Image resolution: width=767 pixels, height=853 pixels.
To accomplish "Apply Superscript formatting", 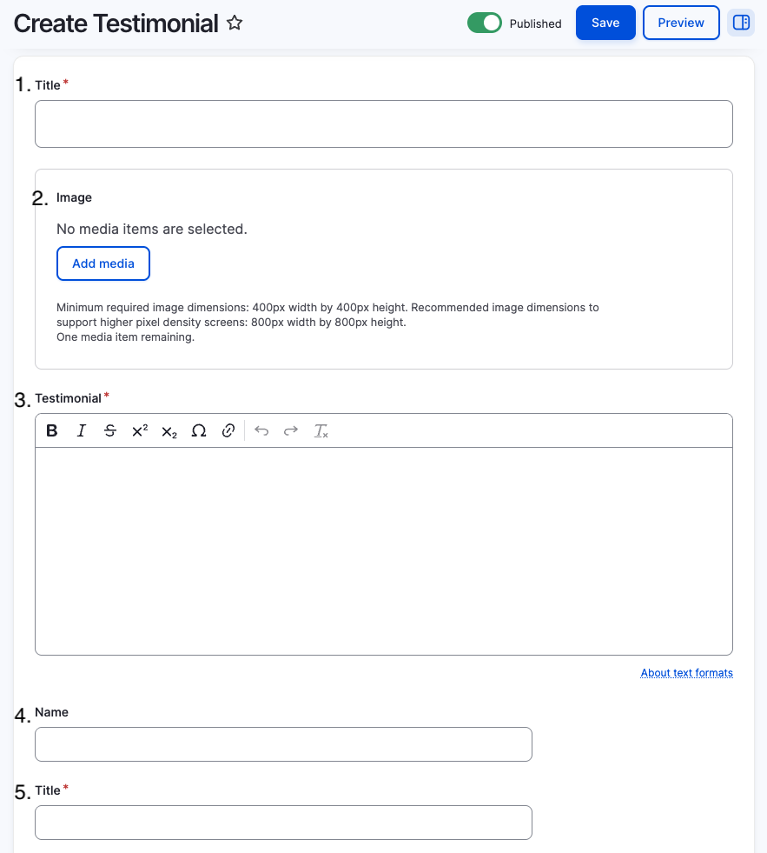I will point(140,431).
